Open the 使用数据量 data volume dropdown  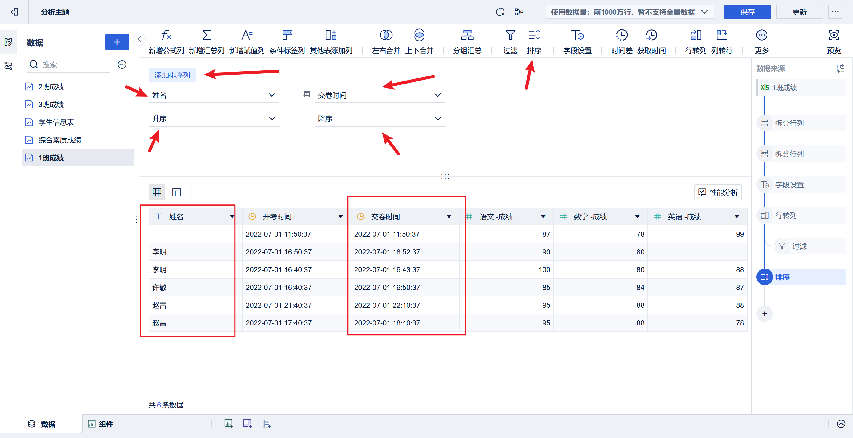click(629, 12)
